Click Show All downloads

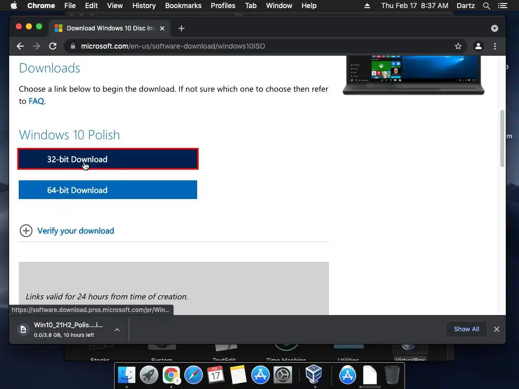tap(466, 329)
